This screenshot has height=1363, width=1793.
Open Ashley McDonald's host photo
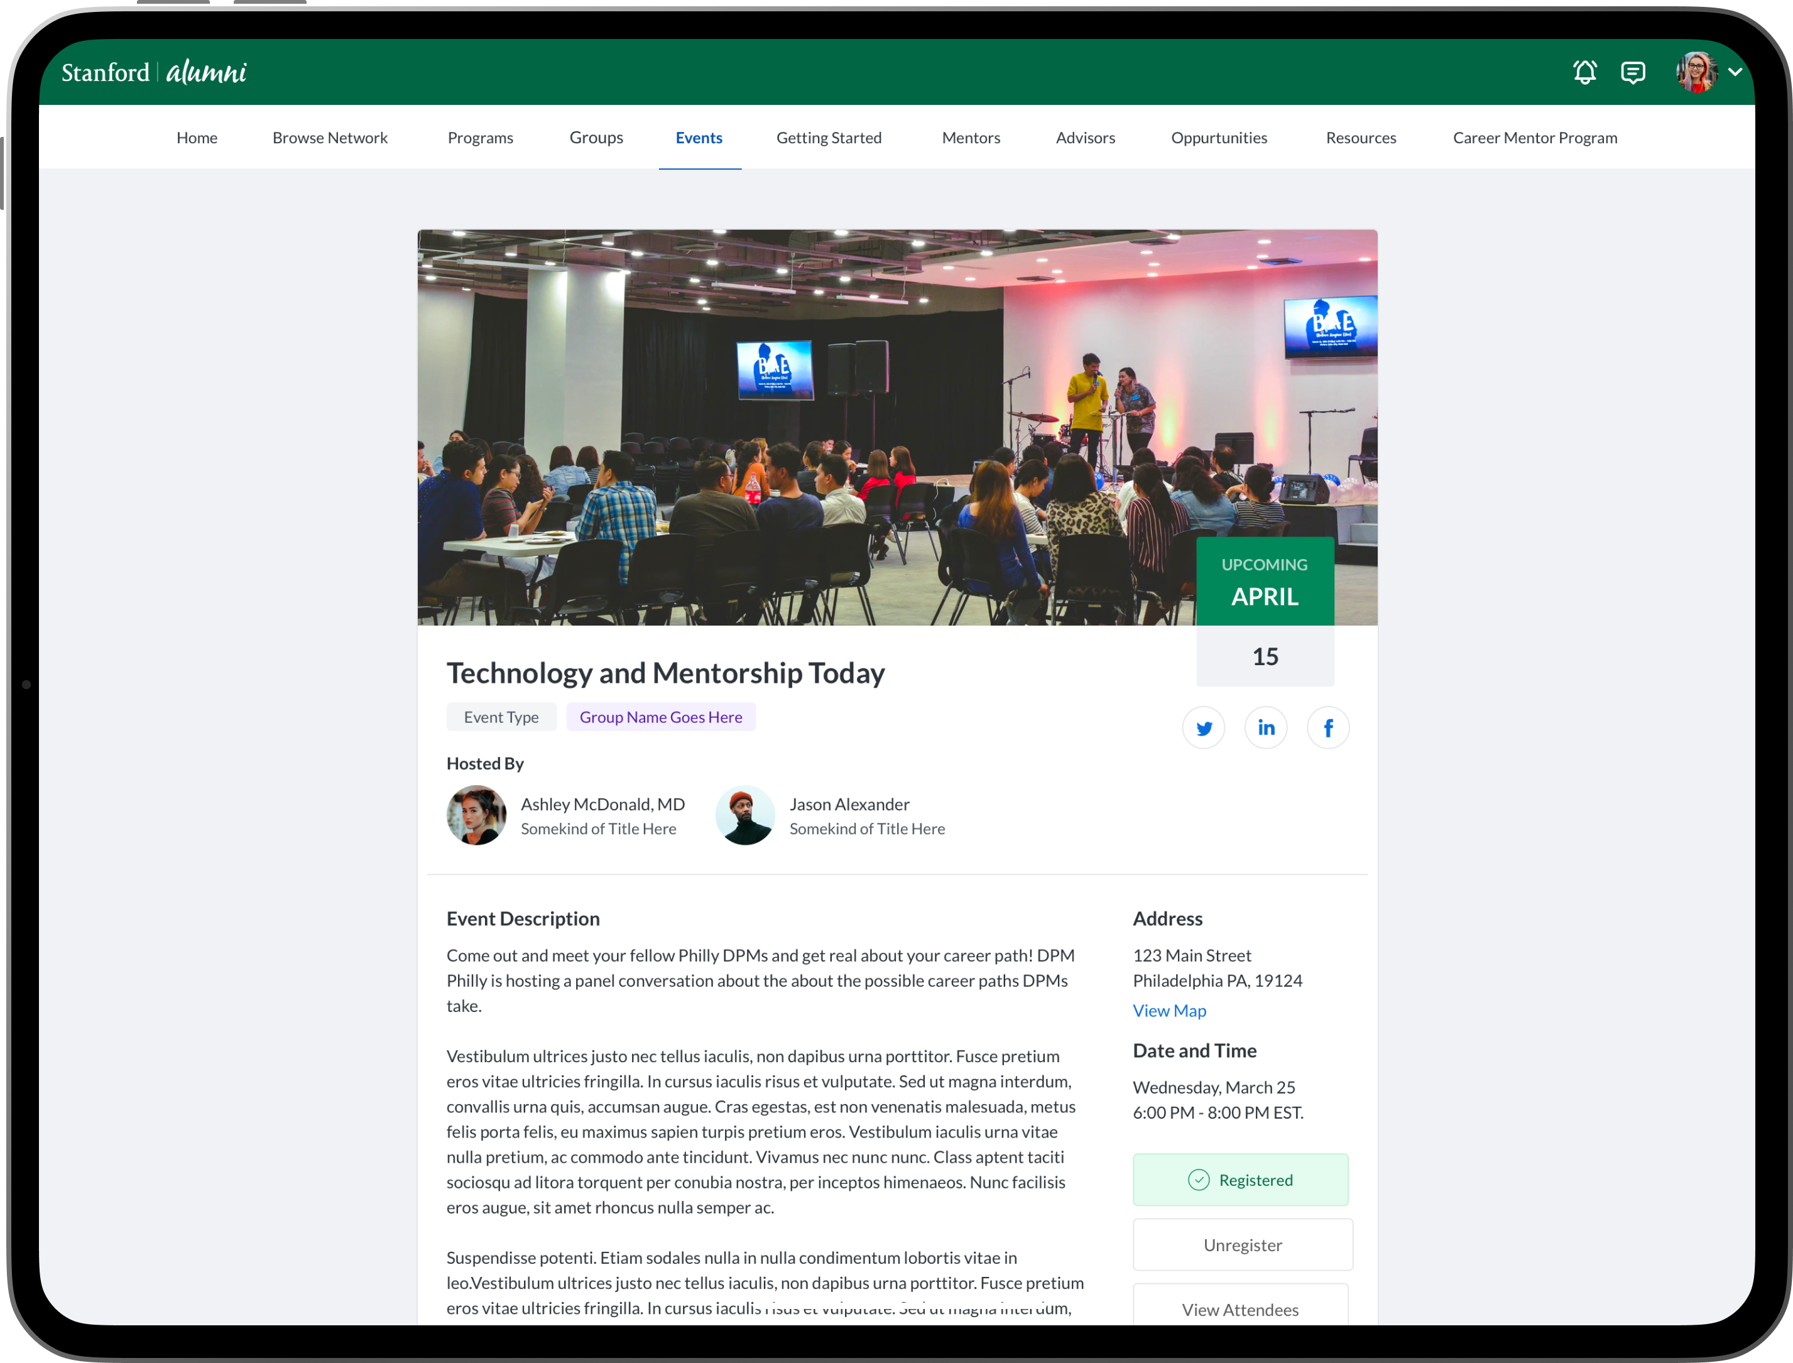(x=476, y=815)
